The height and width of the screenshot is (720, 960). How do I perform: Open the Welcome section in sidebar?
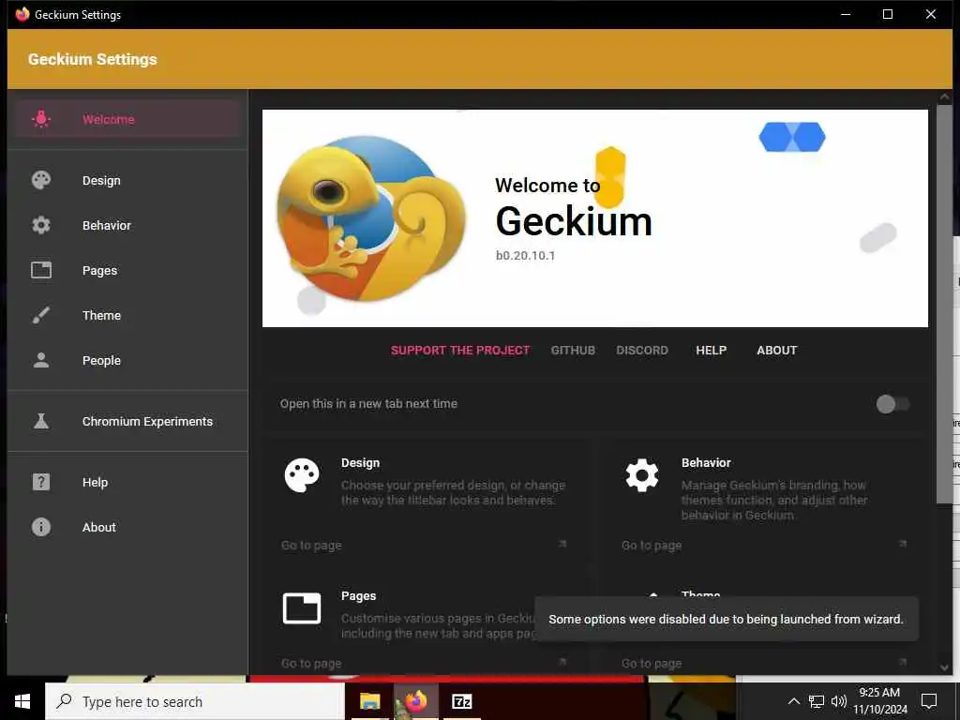pos(127,119)
